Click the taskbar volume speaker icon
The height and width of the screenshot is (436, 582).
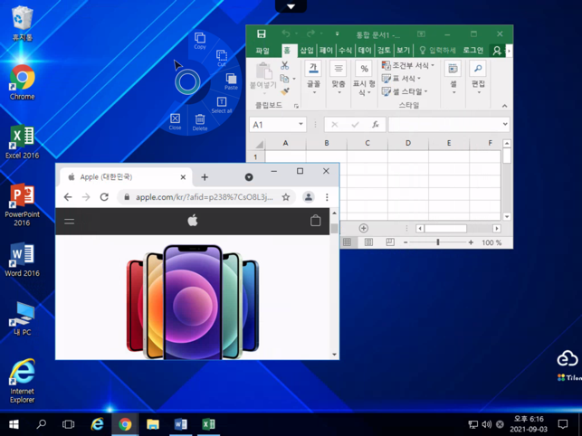[x=487, y=424]
